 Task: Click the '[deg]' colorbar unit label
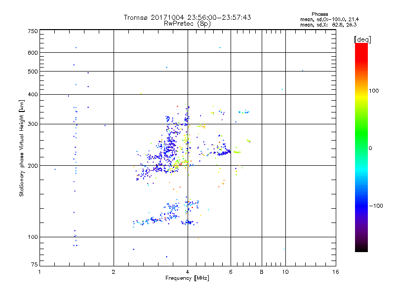362,39
